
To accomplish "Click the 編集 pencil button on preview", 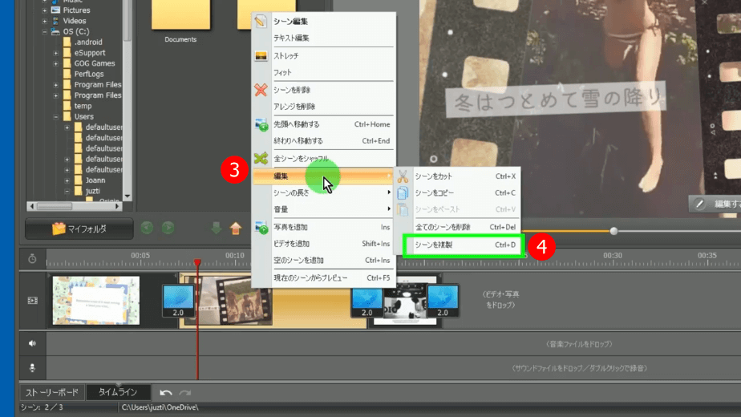I will click(x=714, y=204).
